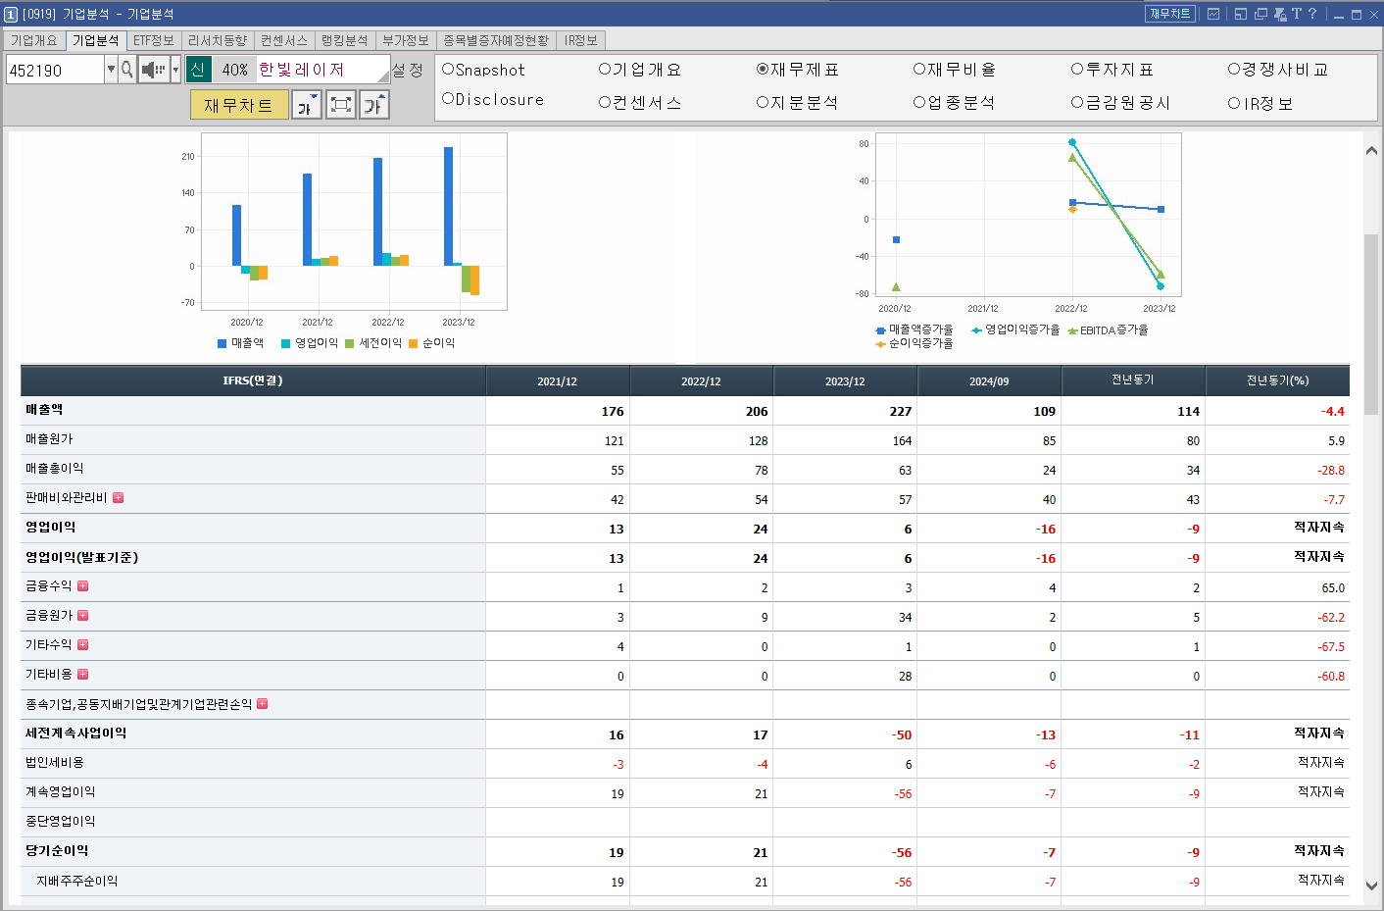Viewport: 1384px width, 911px height.
Task: Click the stock code input field 452190
Action: [x=55, y=70]
